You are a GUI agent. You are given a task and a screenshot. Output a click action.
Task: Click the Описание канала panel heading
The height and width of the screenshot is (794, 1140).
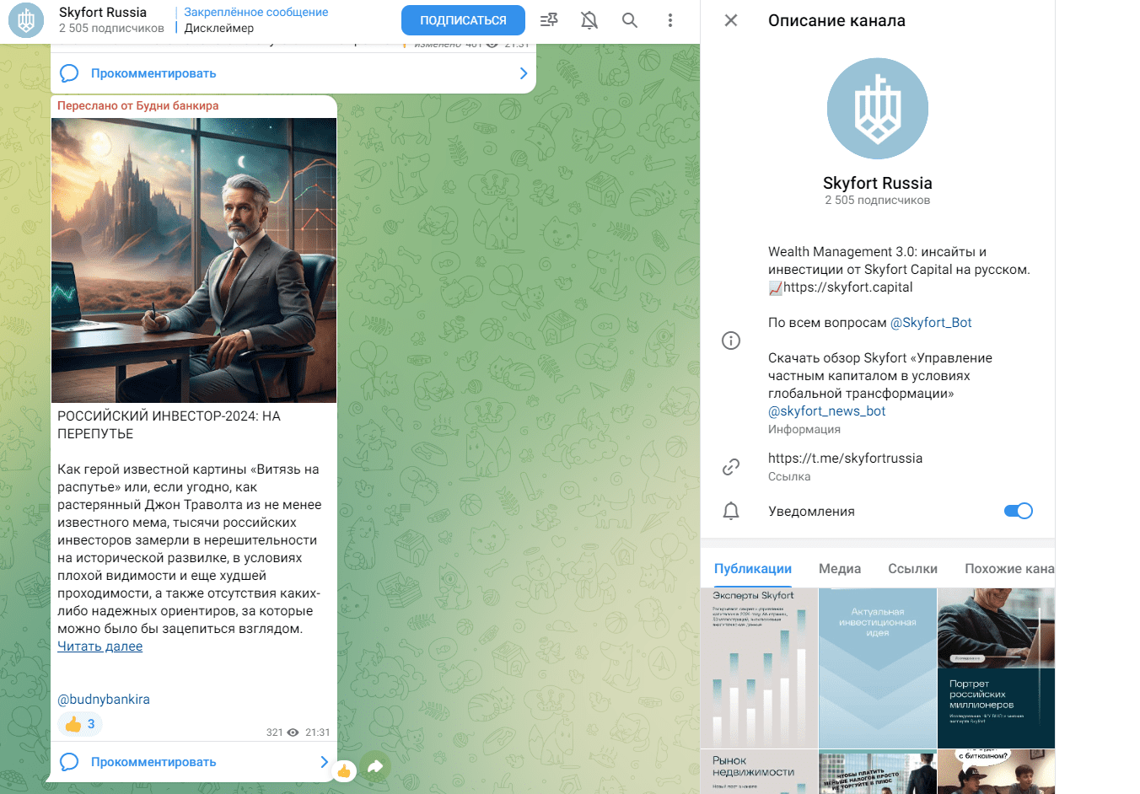[836, 21]
